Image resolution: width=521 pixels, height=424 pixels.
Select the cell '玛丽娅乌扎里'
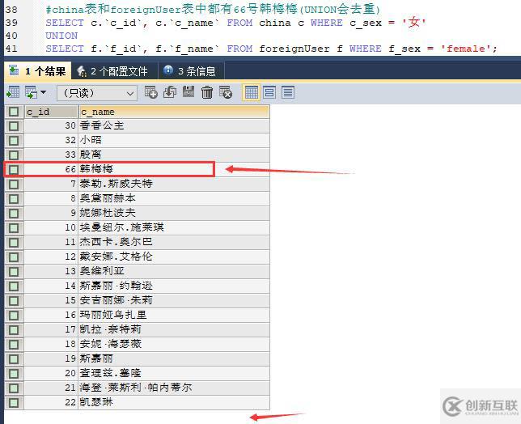(x=174, y=316)
